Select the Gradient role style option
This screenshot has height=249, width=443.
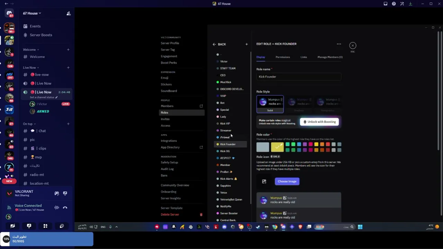(x=299, y=104)
